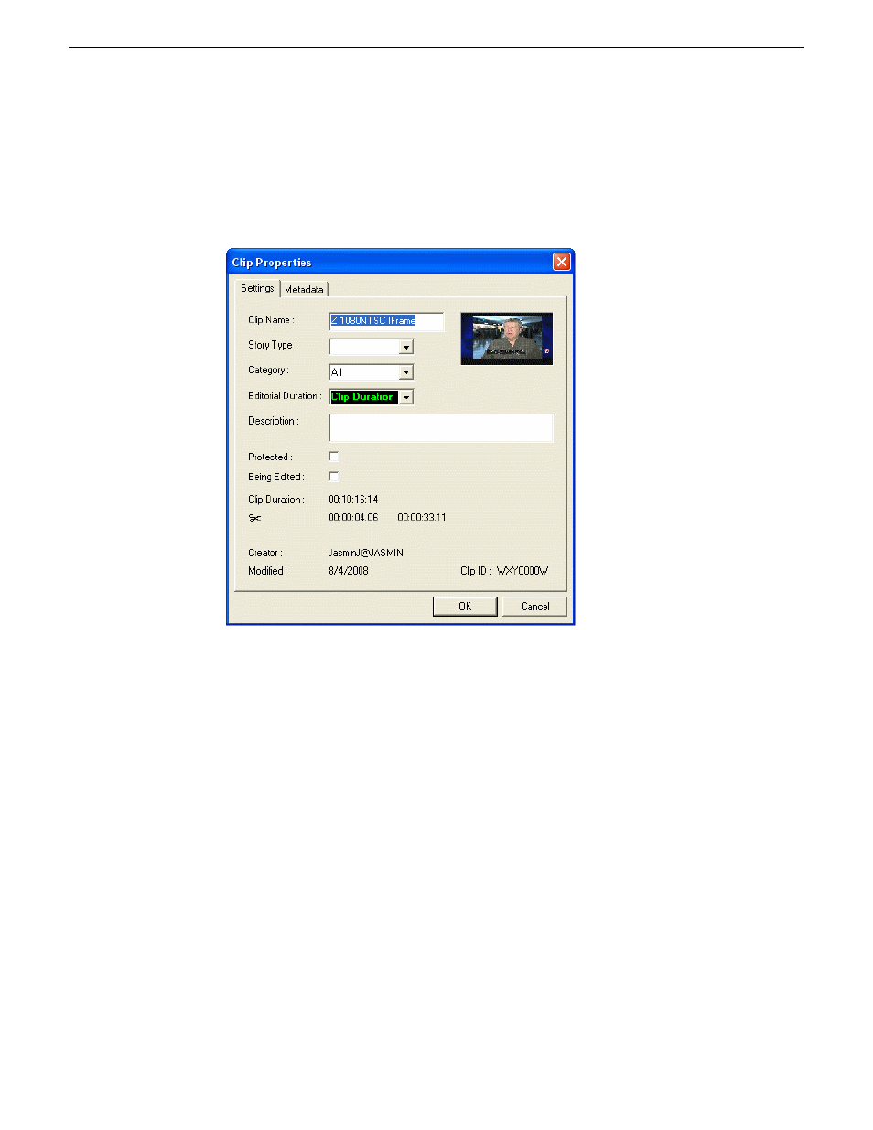Open the Category dropdown showing All

pos(406,372)
